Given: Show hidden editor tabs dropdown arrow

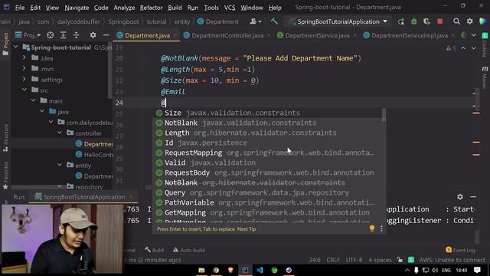Looking at the screenshot, I should click(474, 35).
